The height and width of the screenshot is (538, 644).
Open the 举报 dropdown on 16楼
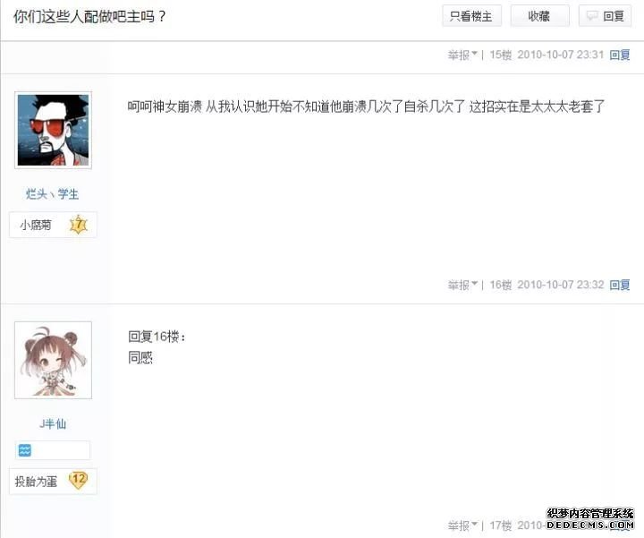click(462, 285)
